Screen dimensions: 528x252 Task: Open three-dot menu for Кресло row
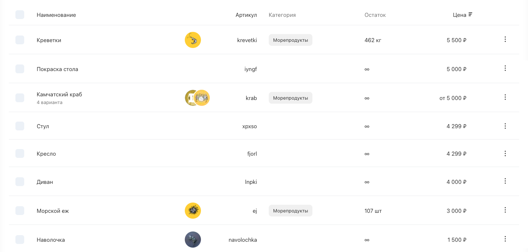coord(505,153)
